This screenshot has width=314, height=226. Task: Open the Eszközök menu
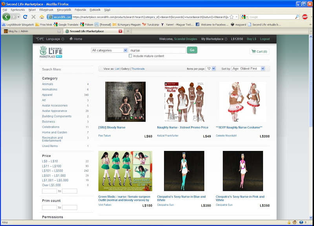pos(95,9)
